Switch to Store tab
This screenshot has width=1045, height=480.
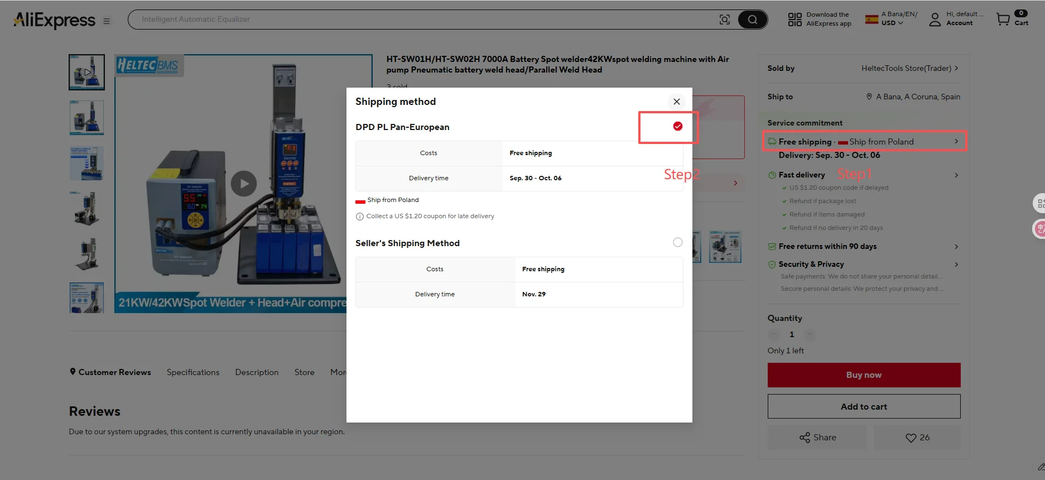tap(305, 372)
